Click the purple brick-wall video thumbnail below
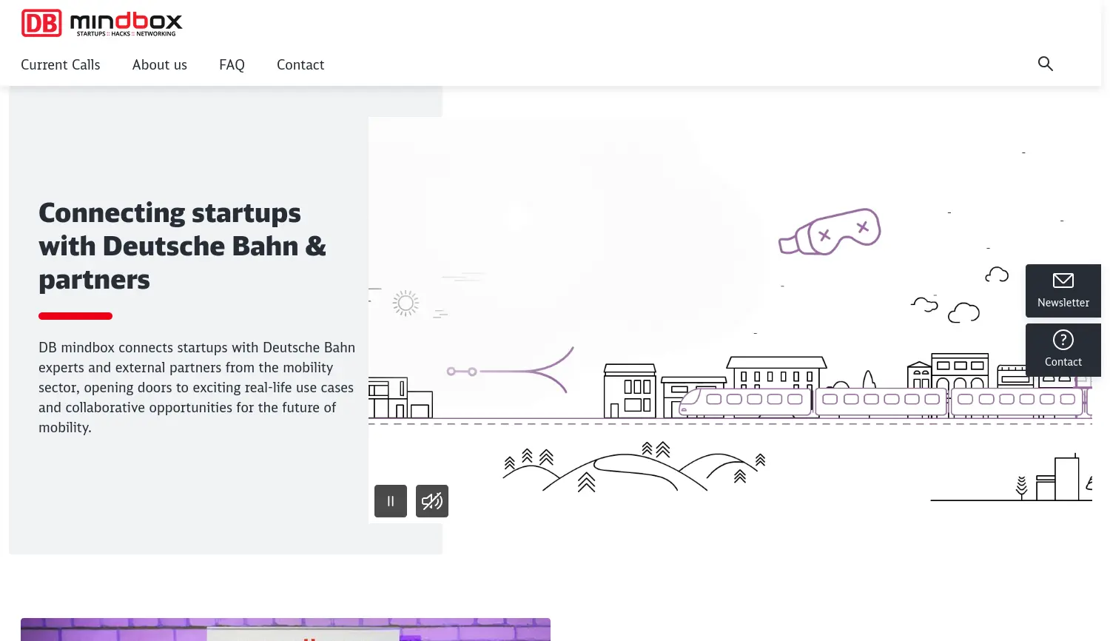This screenshot has width=1110, height=641. (x=286, y=630)
